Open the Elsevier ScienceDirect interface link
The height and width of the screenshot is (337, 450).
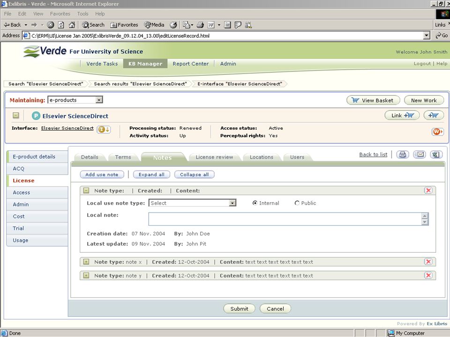click(x=67, y=128)
